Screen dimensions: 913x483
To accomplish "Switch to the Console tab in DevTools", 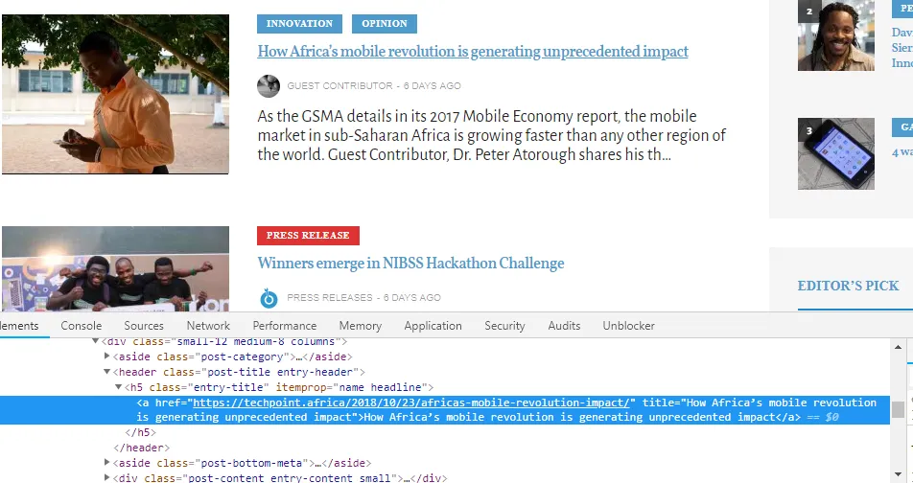I will [x=82, y=326].
